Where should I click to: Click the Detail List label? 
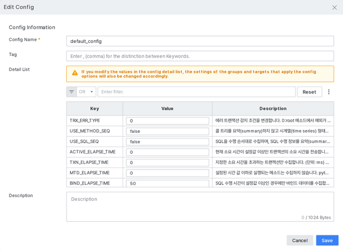click(19, 70)
